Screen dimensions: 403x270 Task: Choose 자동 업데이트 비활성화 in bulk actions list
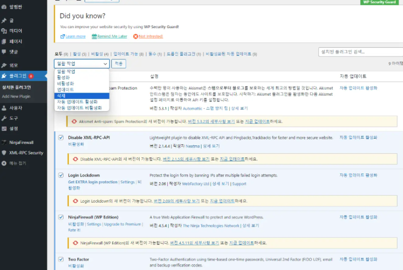tap(82, 108)
